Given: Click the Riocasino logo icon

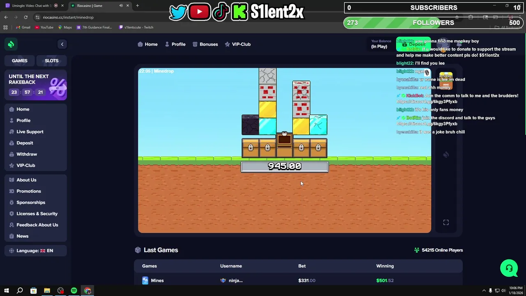Looking at the screenshot, I should (x=11, y=44).
